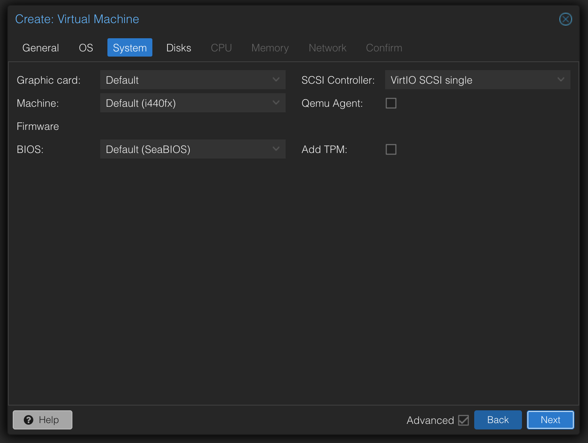
Task: Expand the Graphic card chevron arrow
Action: pos(276,80)
